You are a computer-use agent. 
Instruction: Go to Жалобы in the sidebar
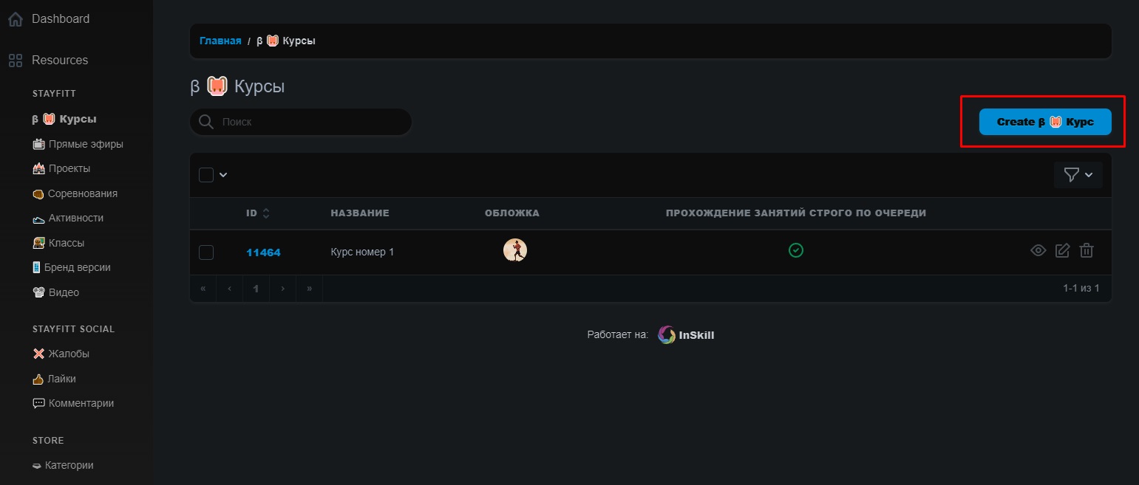tap(68, 354)
